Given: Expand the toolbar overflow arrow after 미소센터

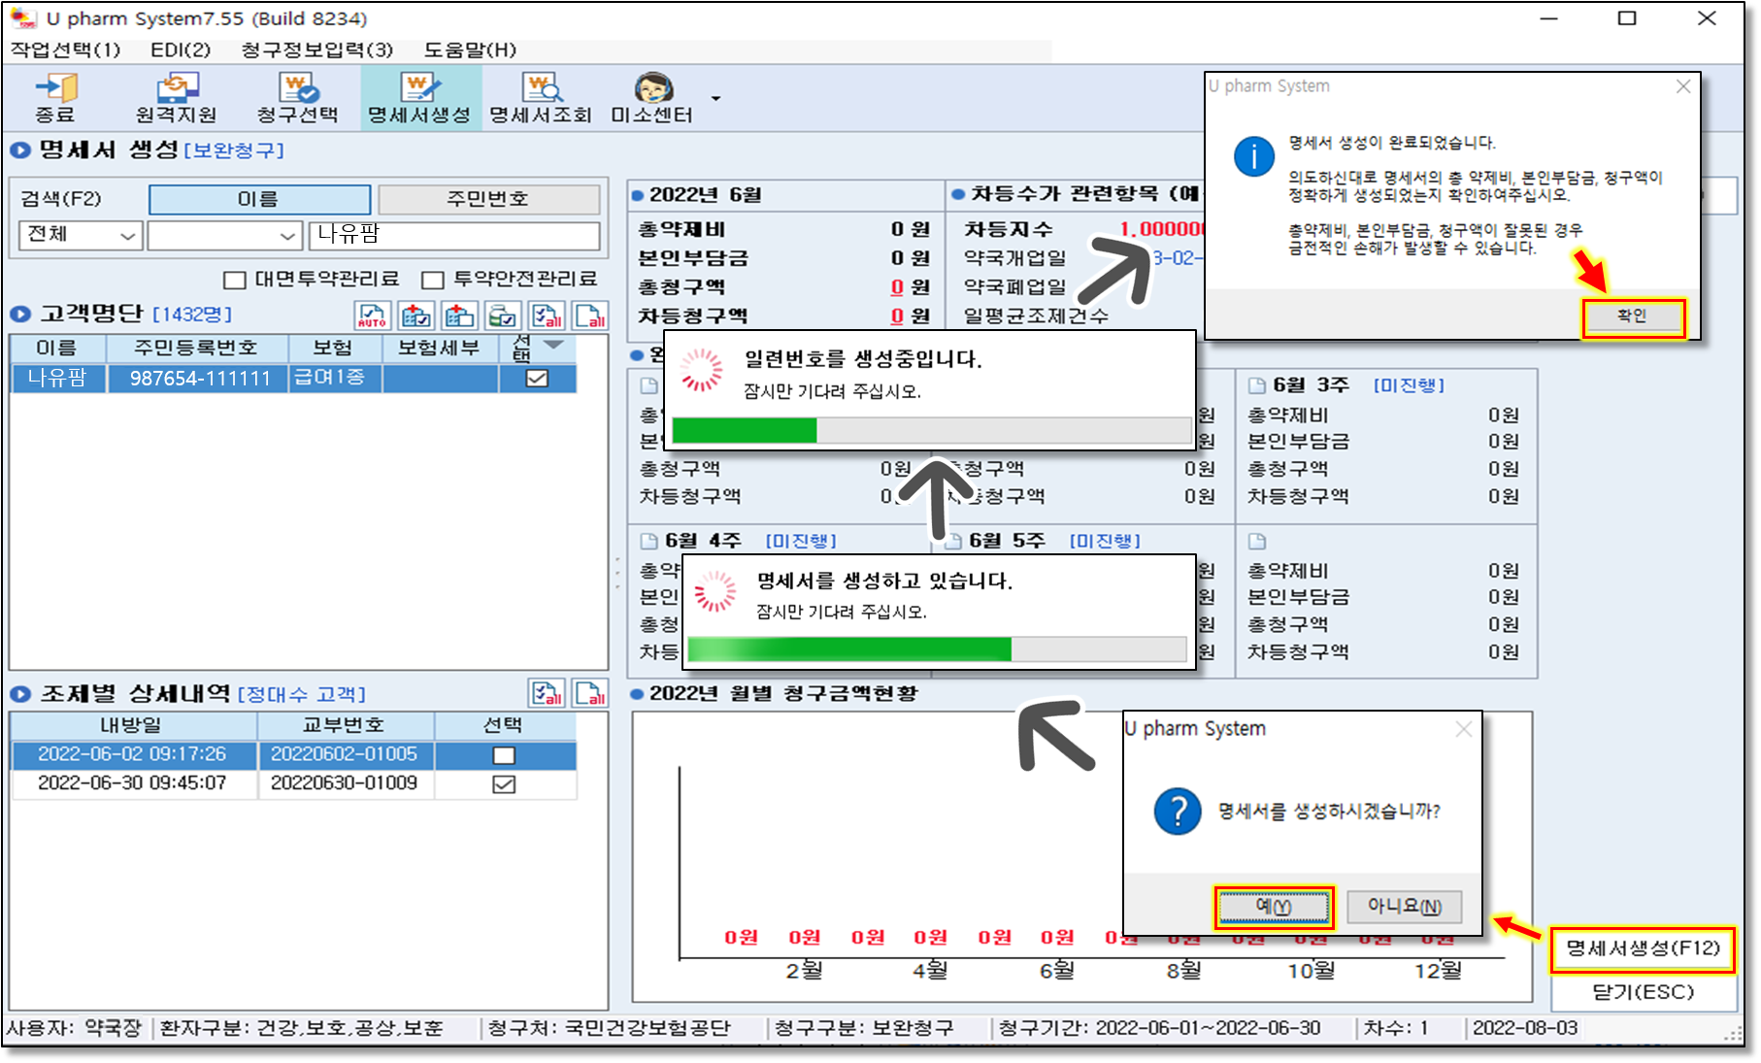Looking at the screenshot, I should tap(716, 99).
